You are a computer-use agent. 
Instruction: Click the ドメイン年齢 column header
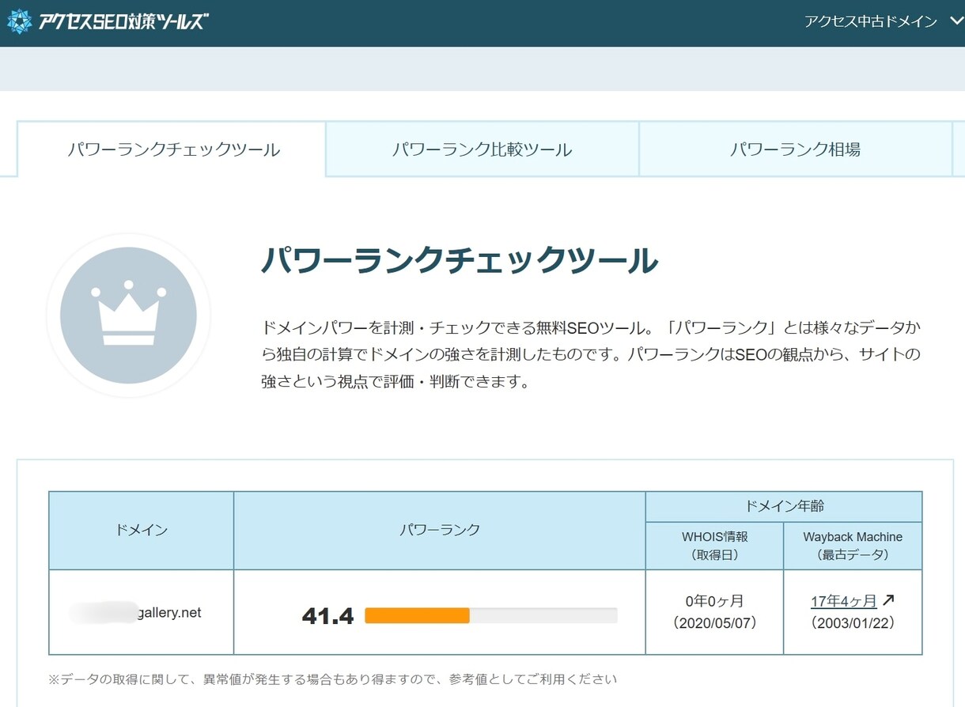point(785,507)
